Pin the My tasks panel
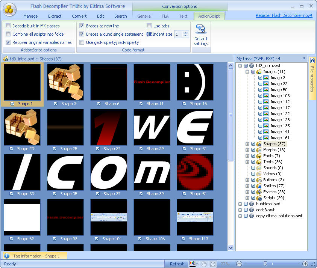The height and width of the screenshot is (268, 317). point(304,59)
